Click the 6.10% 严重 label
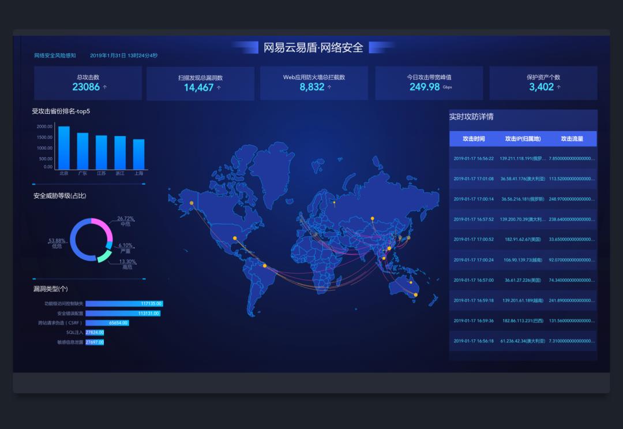The image size is (623, 429). 126,248
